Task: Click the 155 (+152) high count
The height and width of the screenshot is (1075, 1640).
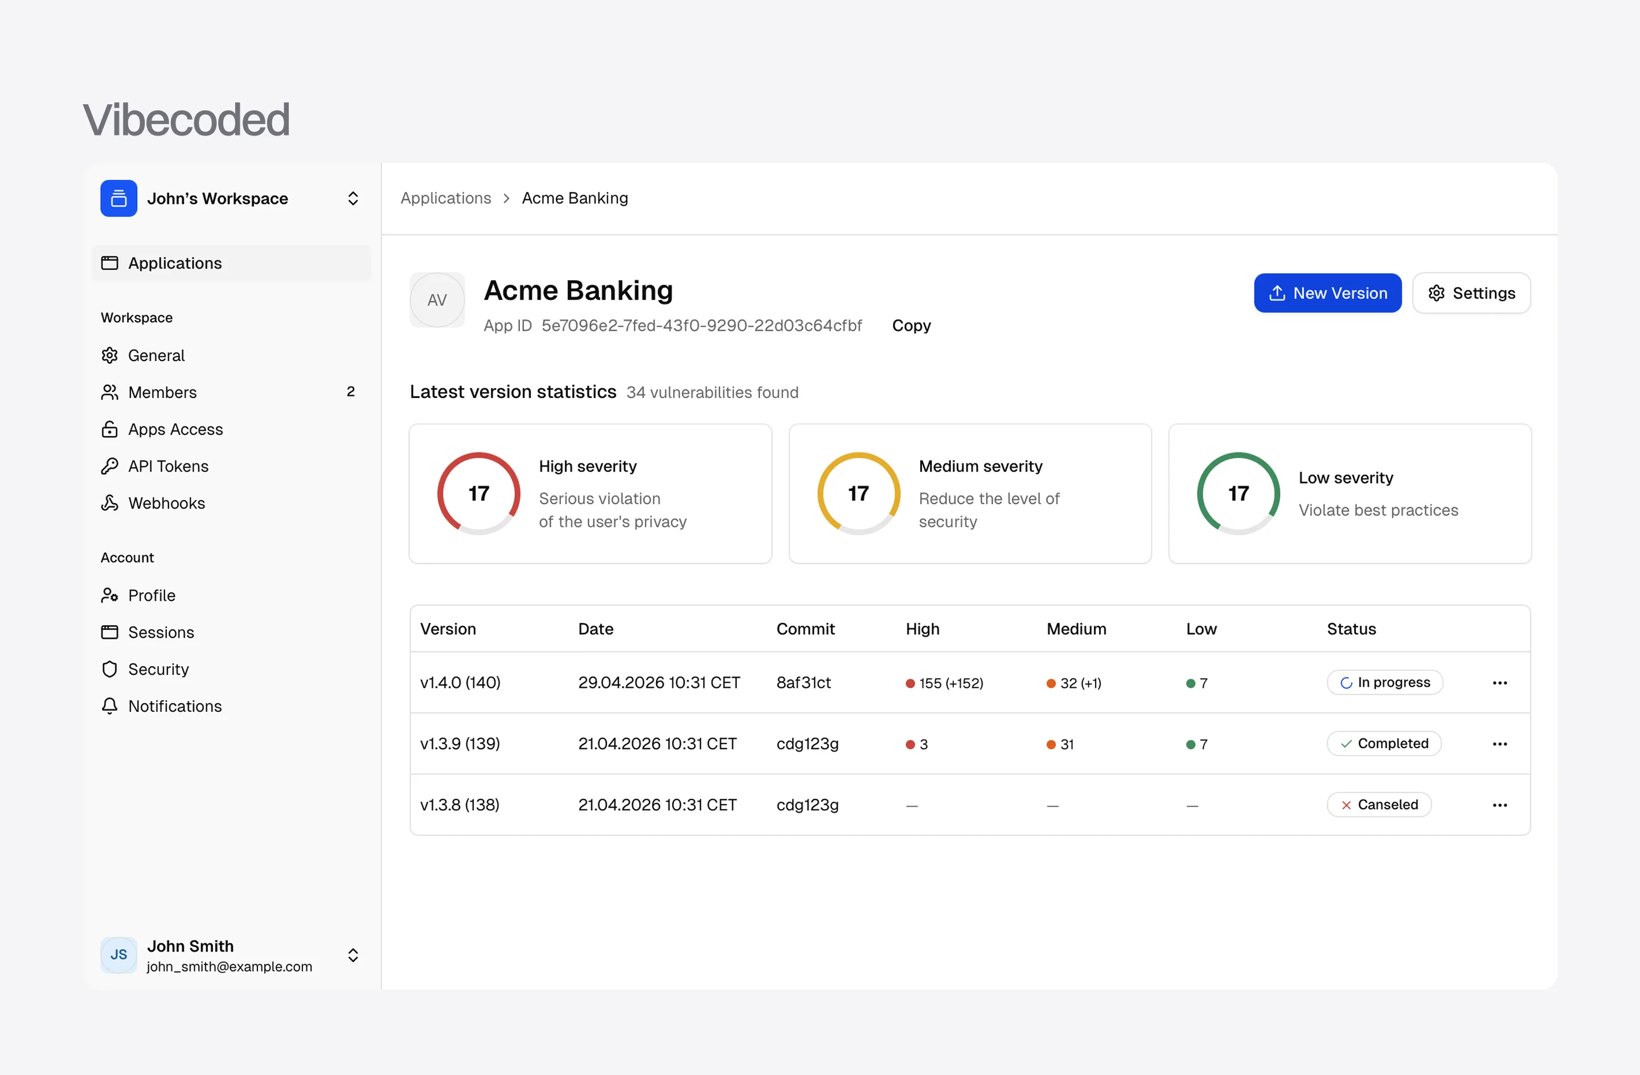Action: pos(945,684)
